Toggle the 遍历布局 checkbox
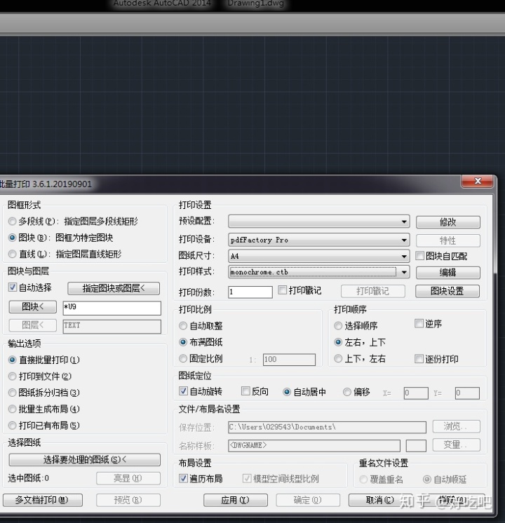The height and width of the screenshot is (523, 505). [183, 479]
